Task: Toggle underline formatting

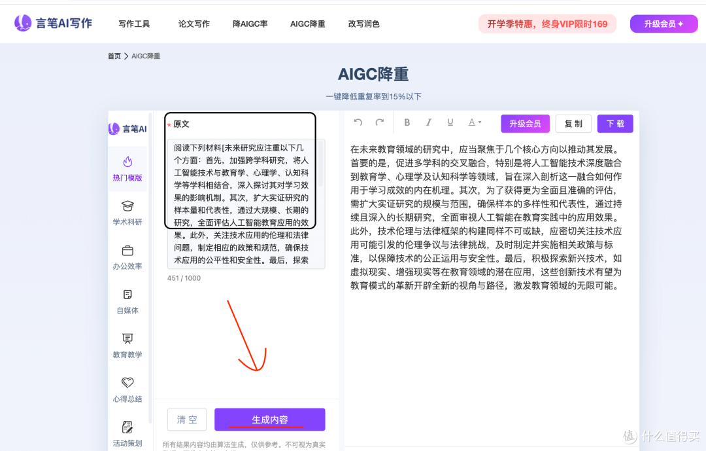Action: 450,122
